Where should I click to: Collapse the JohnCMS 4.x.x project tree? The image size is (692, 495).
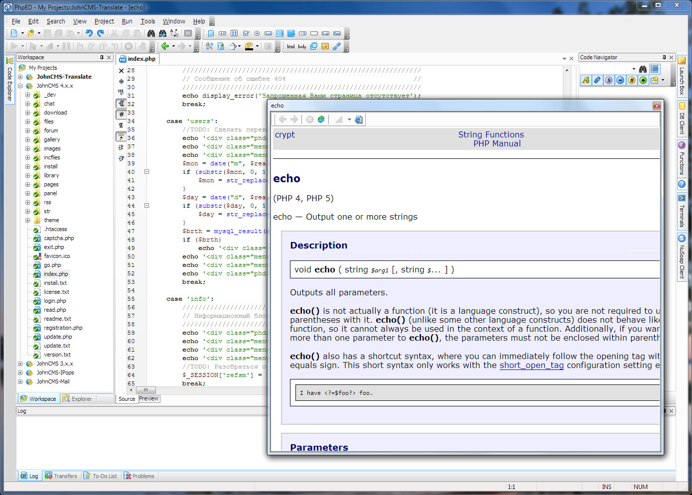click(x=20, y=86)
